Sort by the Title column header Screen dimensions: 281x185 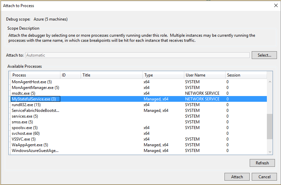112,75
